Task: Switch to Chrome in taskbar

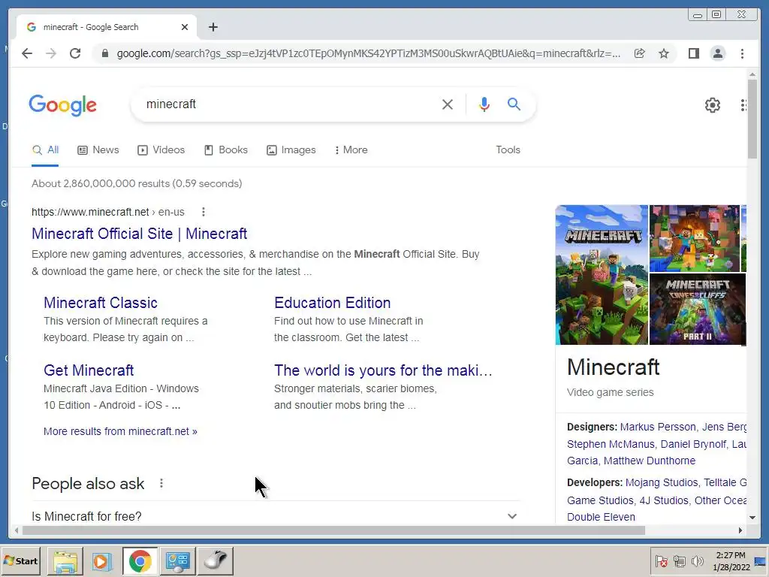Action: (x=140, y=560)
